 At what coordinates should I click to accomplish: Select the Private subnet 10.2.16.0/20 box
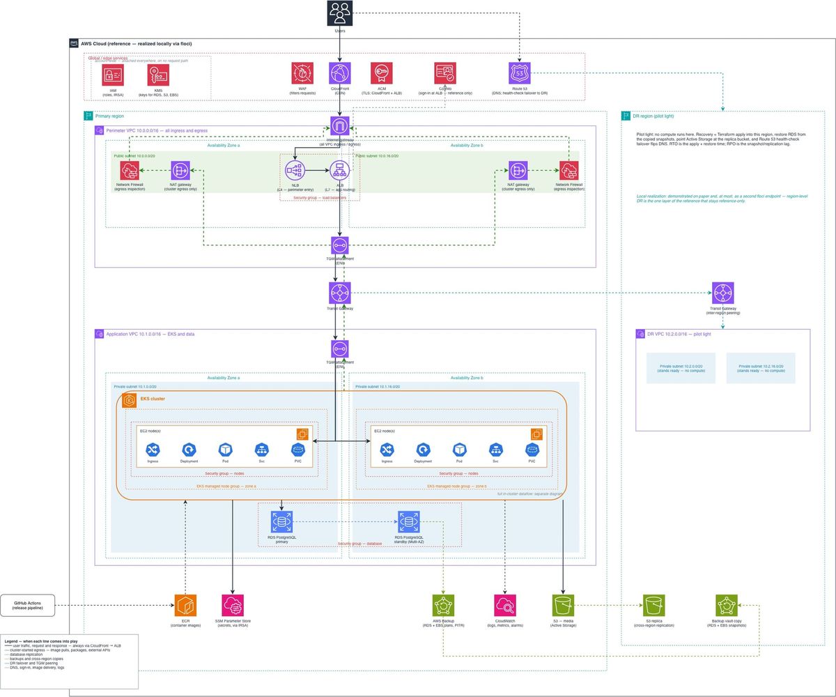point(761,368)
